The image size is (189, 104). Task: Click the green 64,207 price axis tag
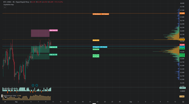pos(182,56)
